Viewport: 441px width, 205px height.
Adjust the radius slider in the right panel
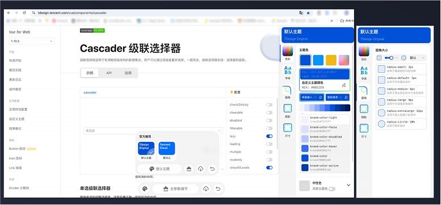[x=391, y=58]
